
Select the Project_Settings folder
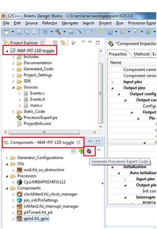tap(38, 75)
